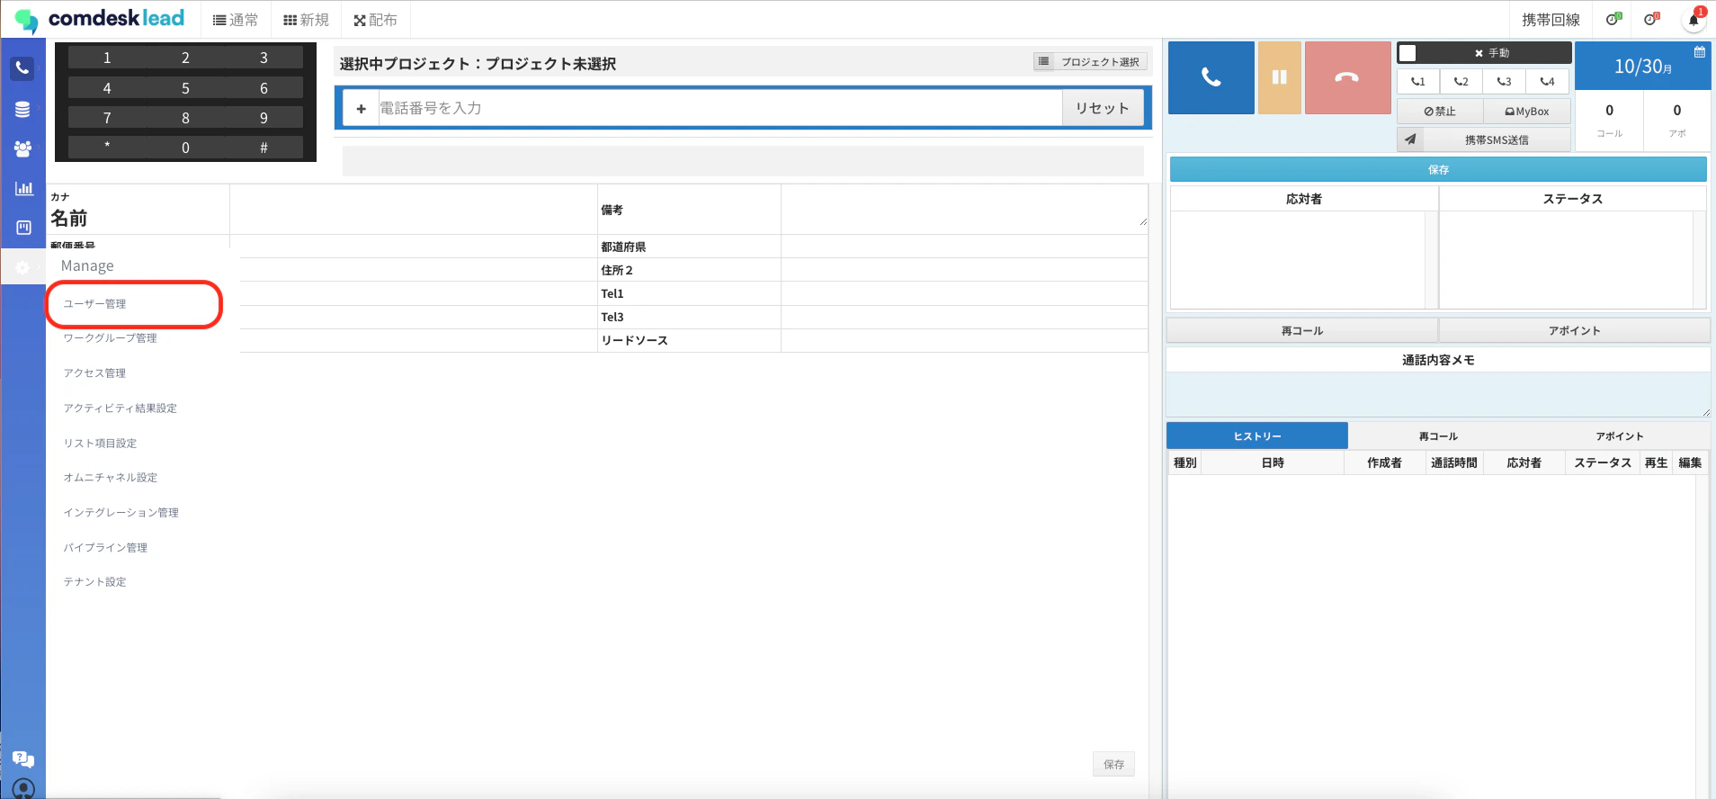Open the chat help icon in sidebar
This screenshot has width=1716, height=799.
tap(23, 759)
